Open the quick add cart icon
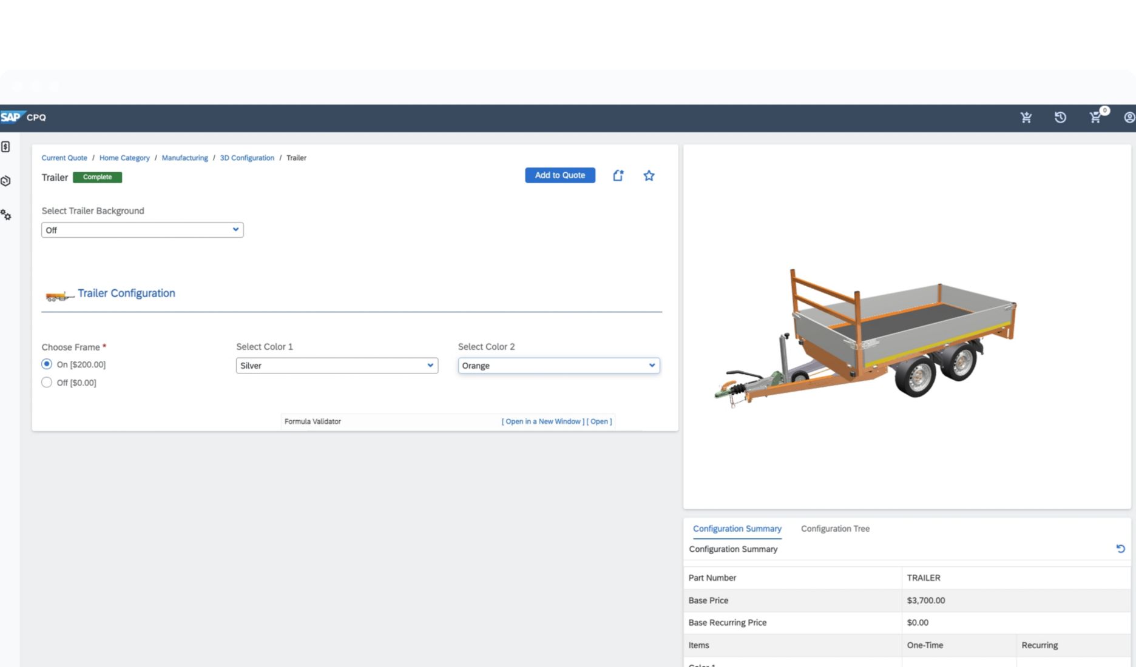 (1026, 118)
